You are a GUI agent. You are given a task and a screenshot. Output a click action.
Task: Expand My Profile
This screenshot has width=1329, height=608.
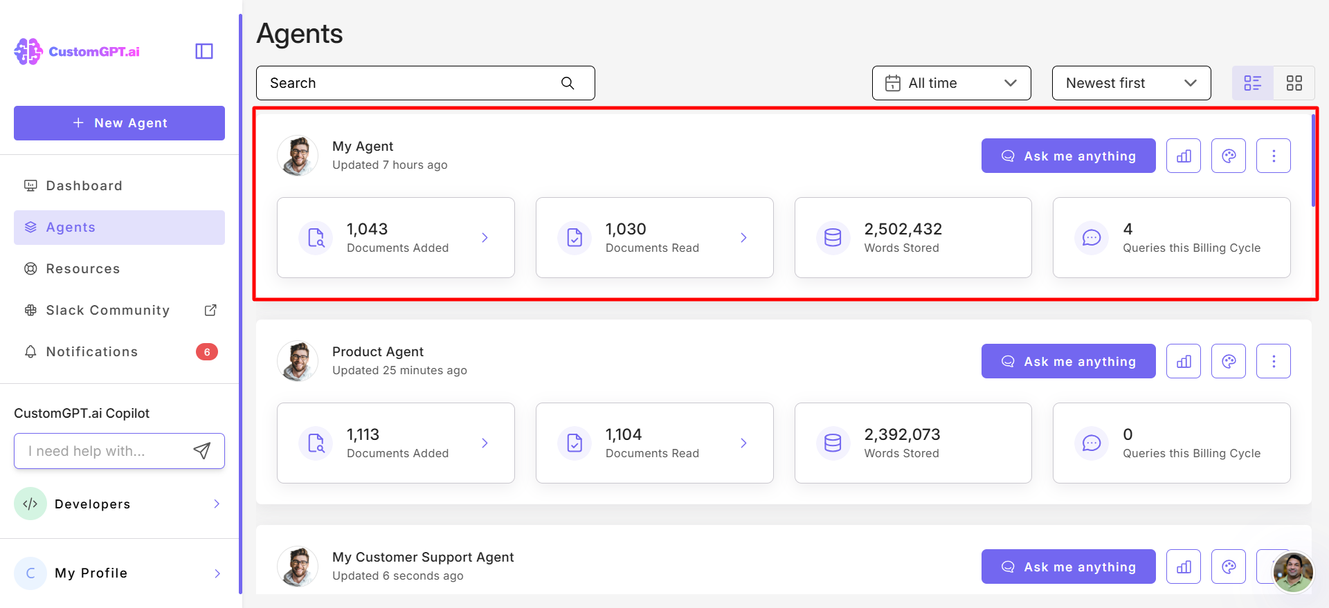[119, 573]
